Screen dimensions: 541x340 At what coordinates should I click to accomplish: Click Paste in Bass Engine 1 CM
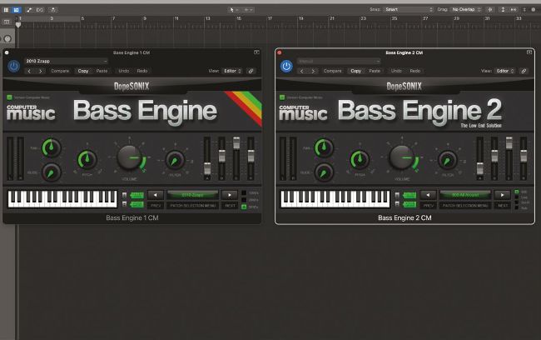(102, 71)
